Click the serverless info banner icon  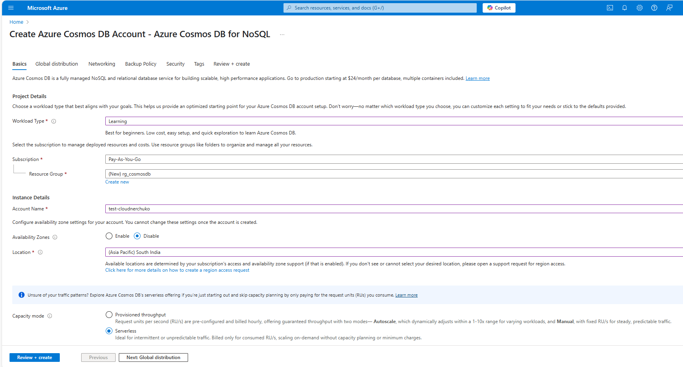pyautogui.click(x=21, y=295)
